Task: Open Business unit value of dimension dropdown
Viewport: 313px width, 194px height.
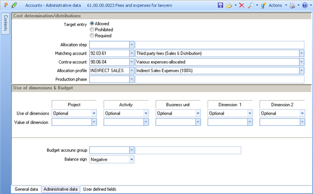Action: 198,122
